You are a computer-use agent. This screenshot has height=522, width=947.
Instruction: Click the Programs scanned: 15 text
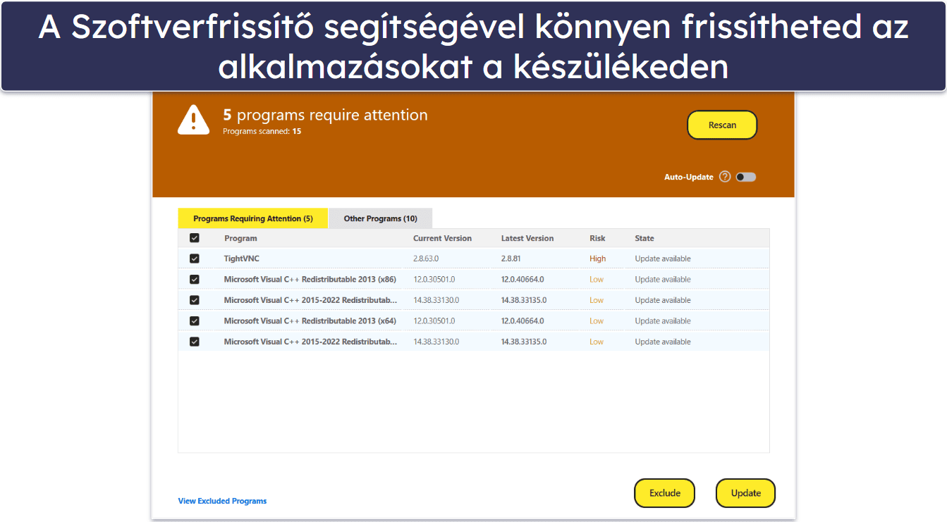click(x=262, y=131)
